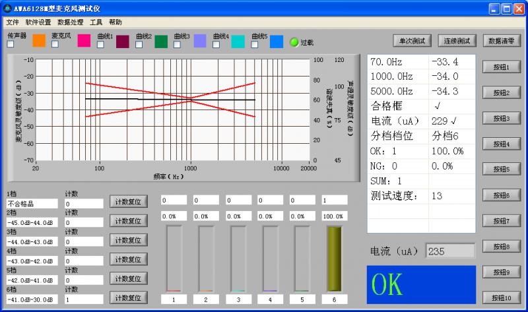Image resolution: width=528 pixels, height=312 pixels.
Task: Start testing with the 连续测试 button
Action: coord(457,40)
